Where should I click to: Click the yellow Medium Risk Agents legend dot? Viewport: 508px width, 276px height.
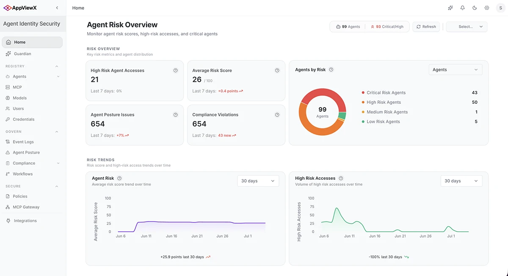click(363, 112)
